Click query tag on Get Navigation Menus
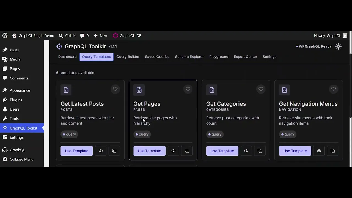Image resolution: width=352 pixels, height=198 pixels. pyautogui.click(x=288, y=134)
